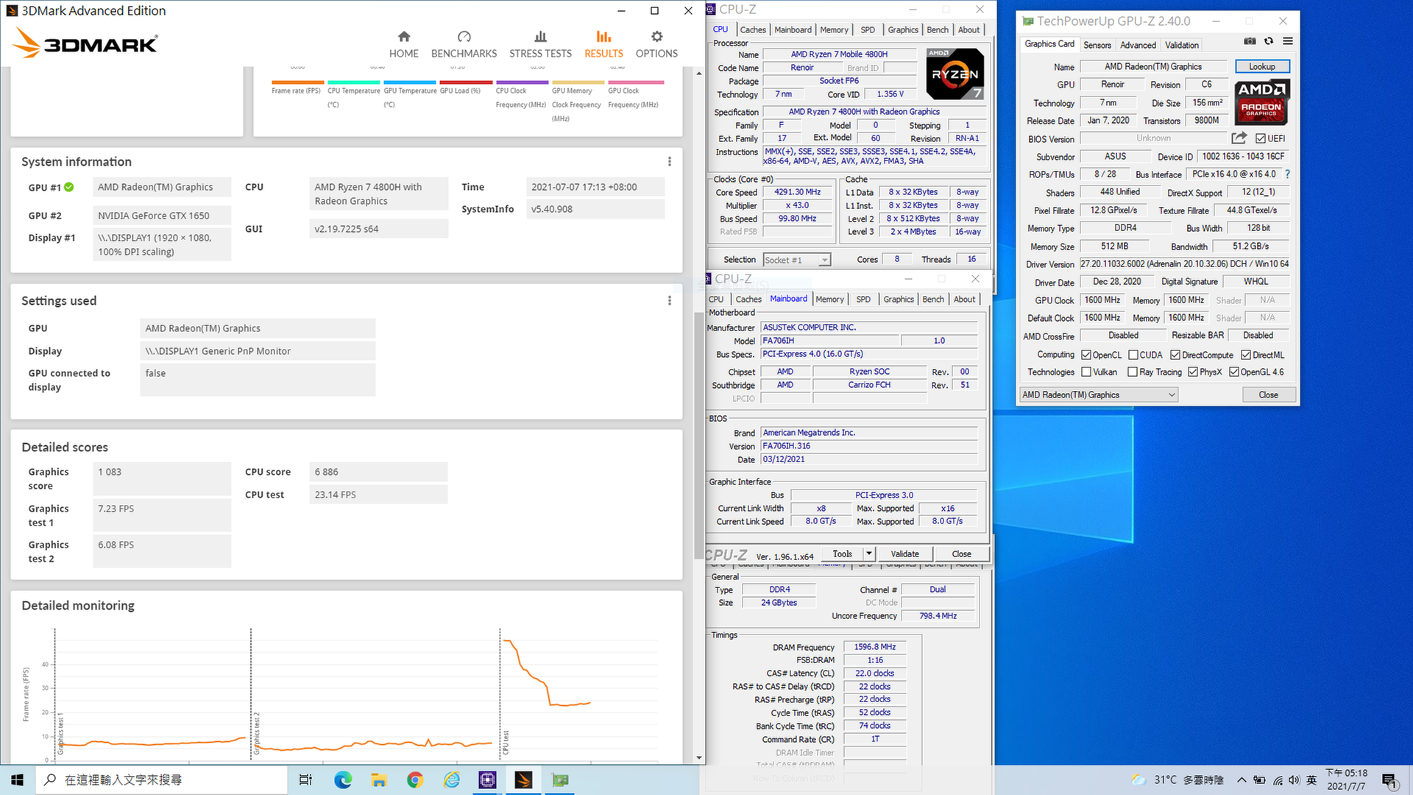Click the Close button in CPU-Z

click(x=961, y=554)
